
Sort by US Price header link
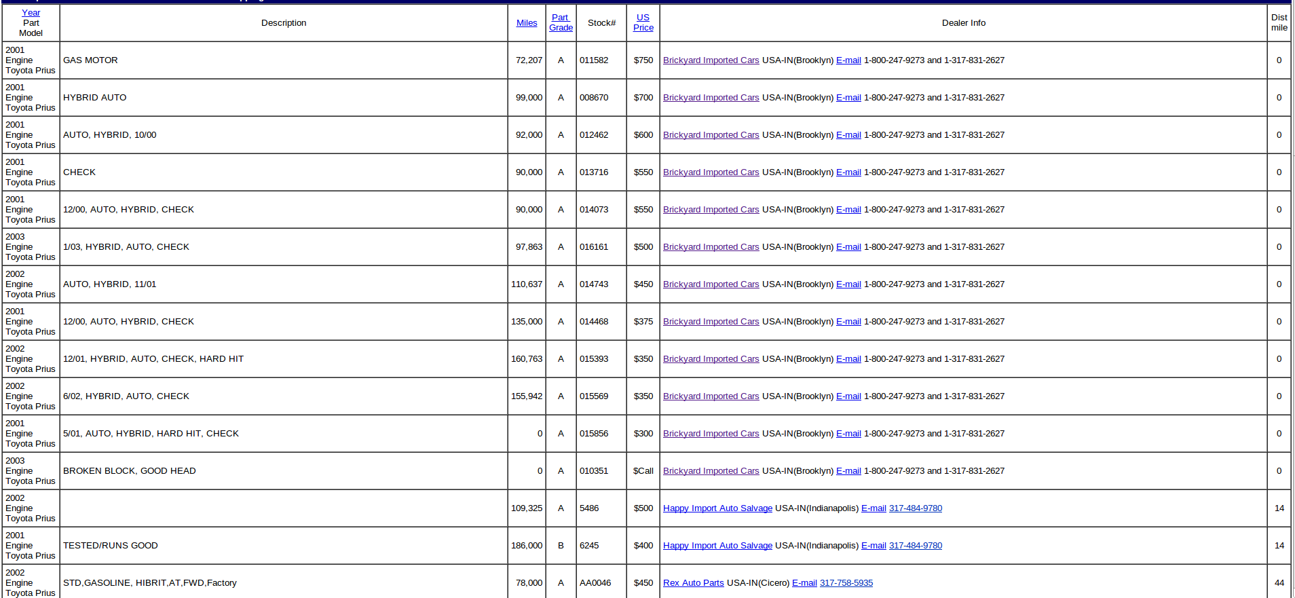643,23
